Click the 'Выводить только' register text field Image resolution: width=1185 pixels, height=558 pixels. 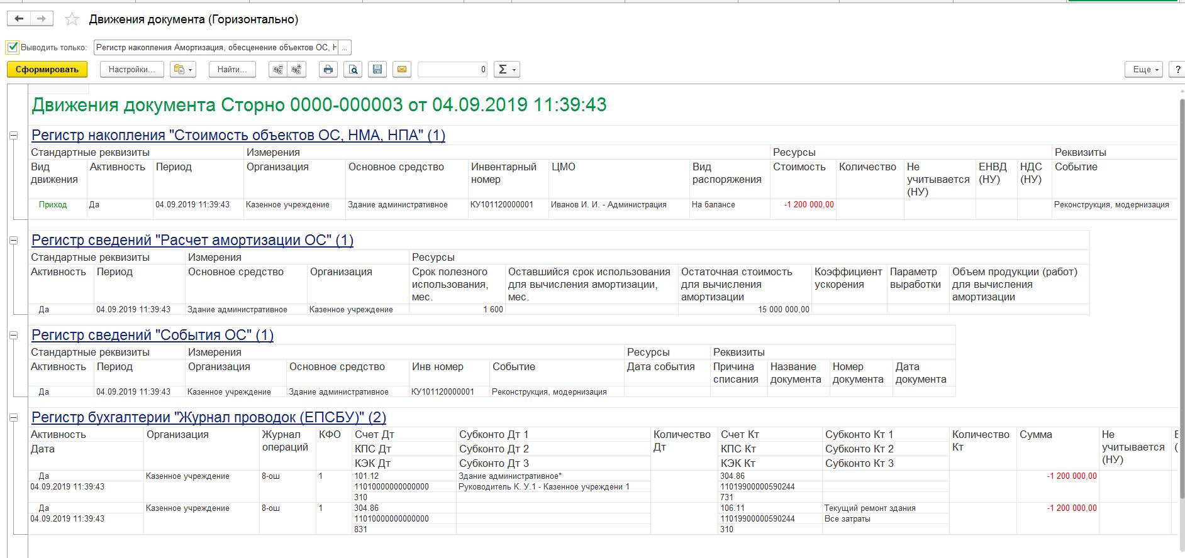[x=216, y=48]
